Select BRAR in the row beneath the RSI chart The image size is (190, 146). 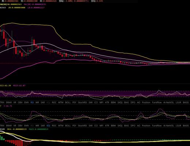(x=9, y=103)
